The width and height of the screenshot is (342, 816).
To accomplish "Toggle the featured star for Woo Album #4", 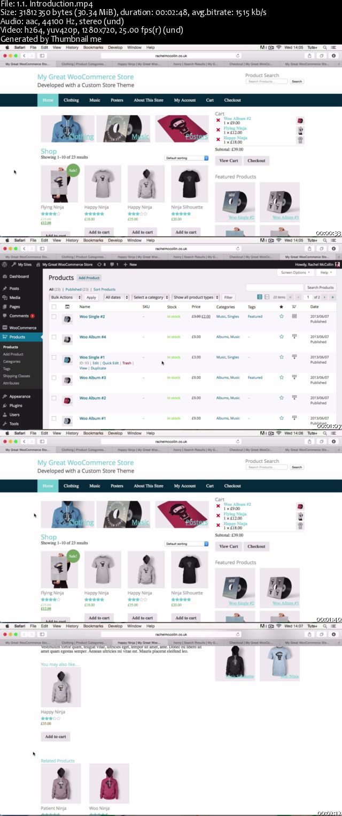I will pyautogui.click(x=282, y=337).
